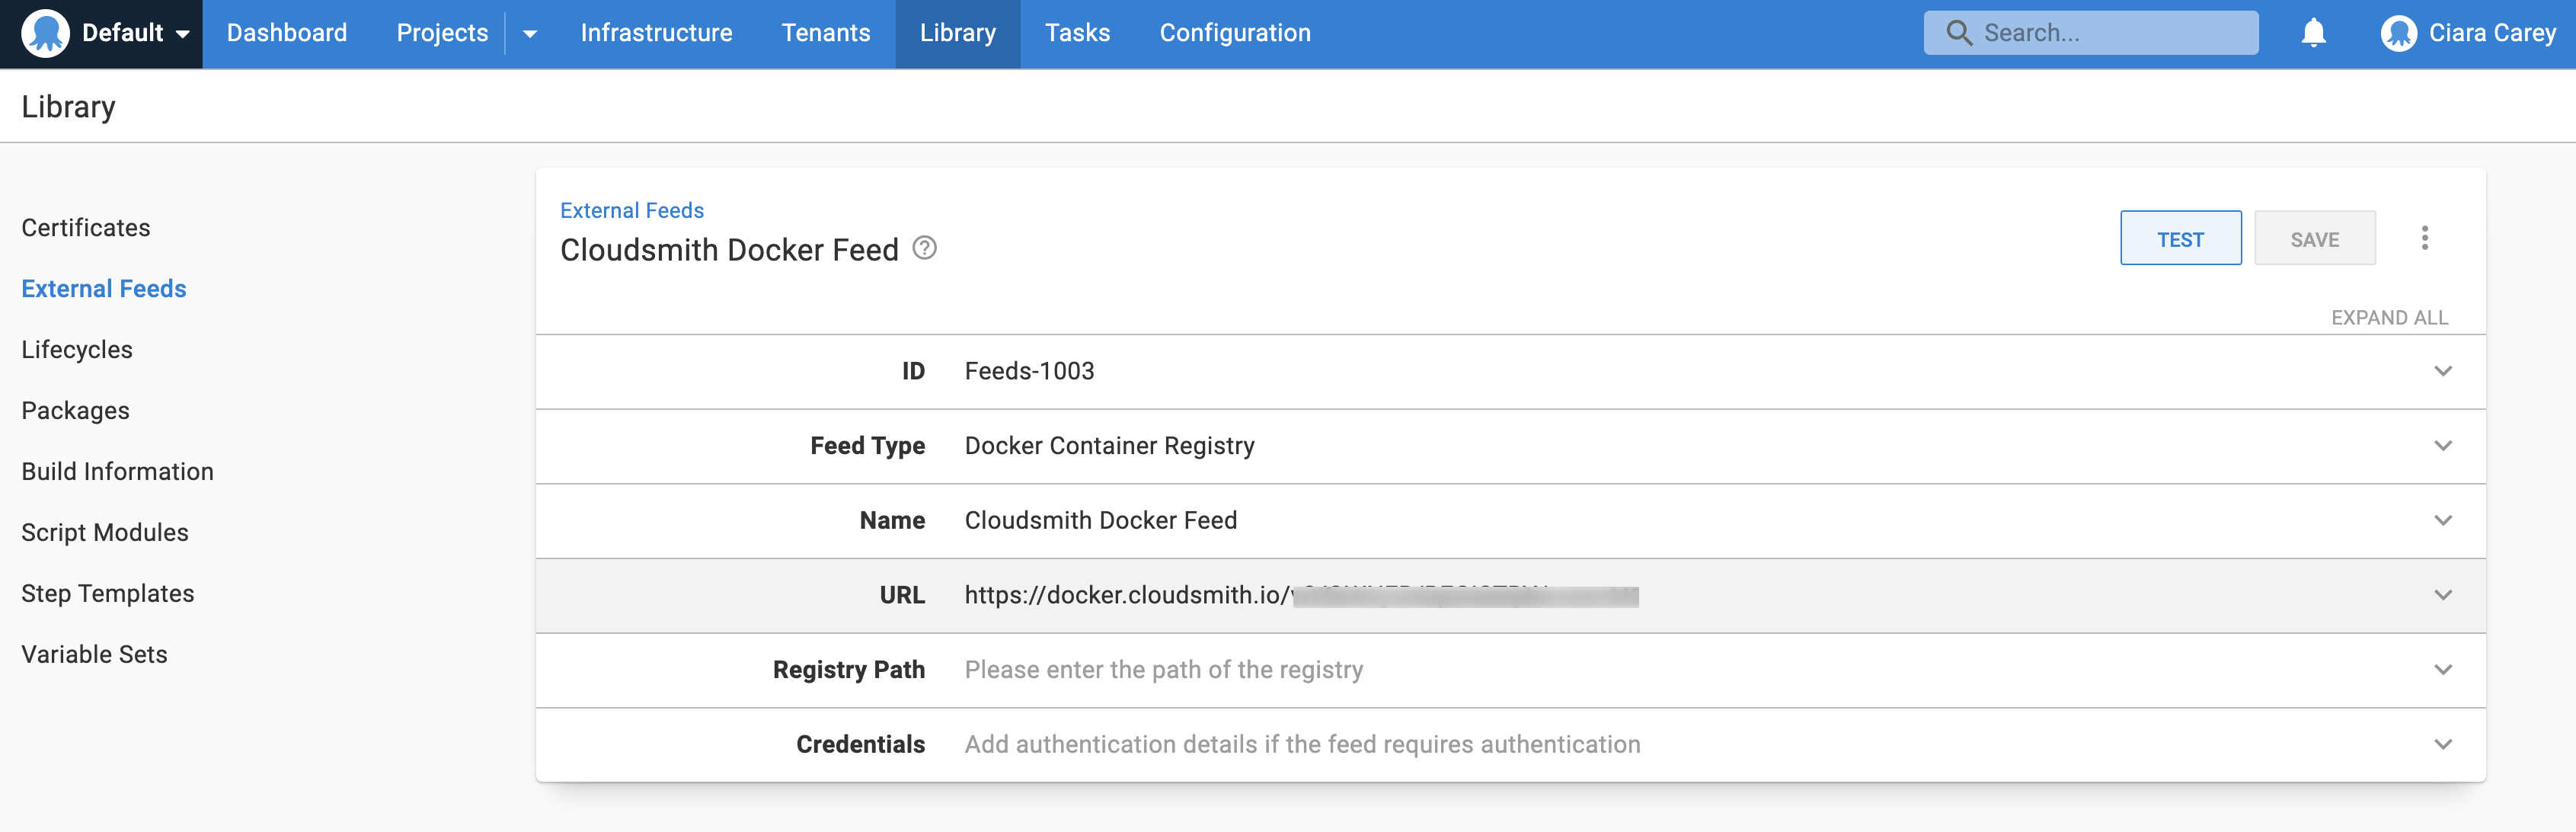Switch to the Tenants section
Viewport: 2576px width, 832px height.
point(826,32)
